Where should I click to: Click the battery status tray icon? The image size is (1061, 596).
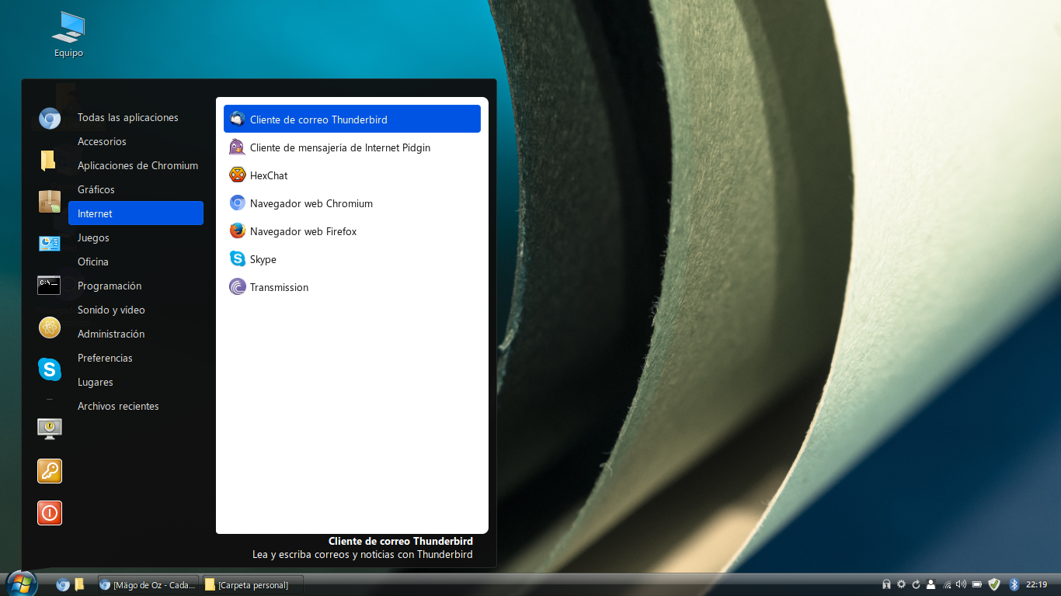click(978, 584)
